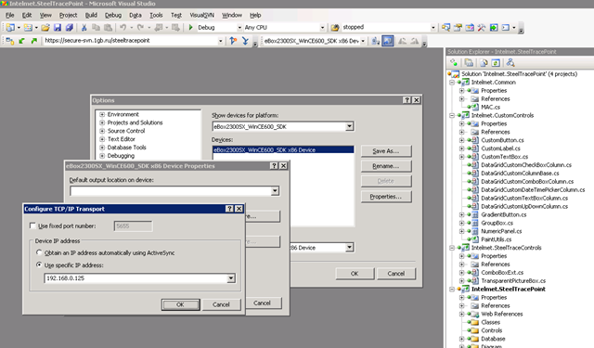
Task: Open the Object Browser toolbar icon
Action: (x=470, y=27)
